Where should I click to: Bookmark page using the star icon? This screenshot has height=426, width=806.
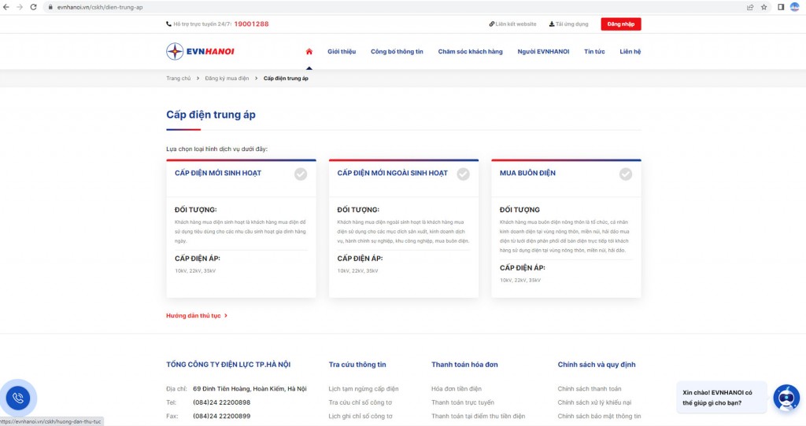(763, 7)
